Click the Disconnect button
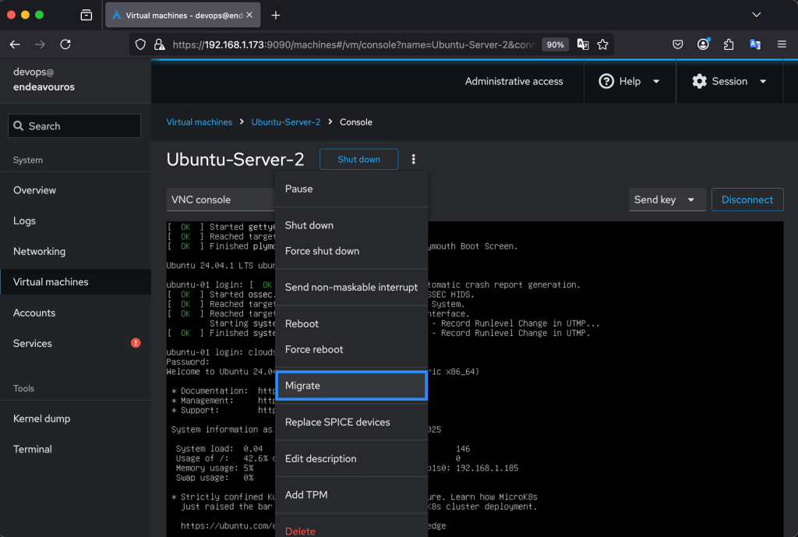Viewport: 798px width, 537px height. pos(747,200)
